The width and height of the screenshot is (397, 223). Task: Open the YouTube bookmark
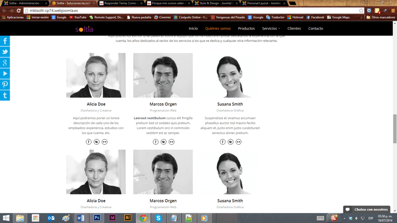[78, 17]
